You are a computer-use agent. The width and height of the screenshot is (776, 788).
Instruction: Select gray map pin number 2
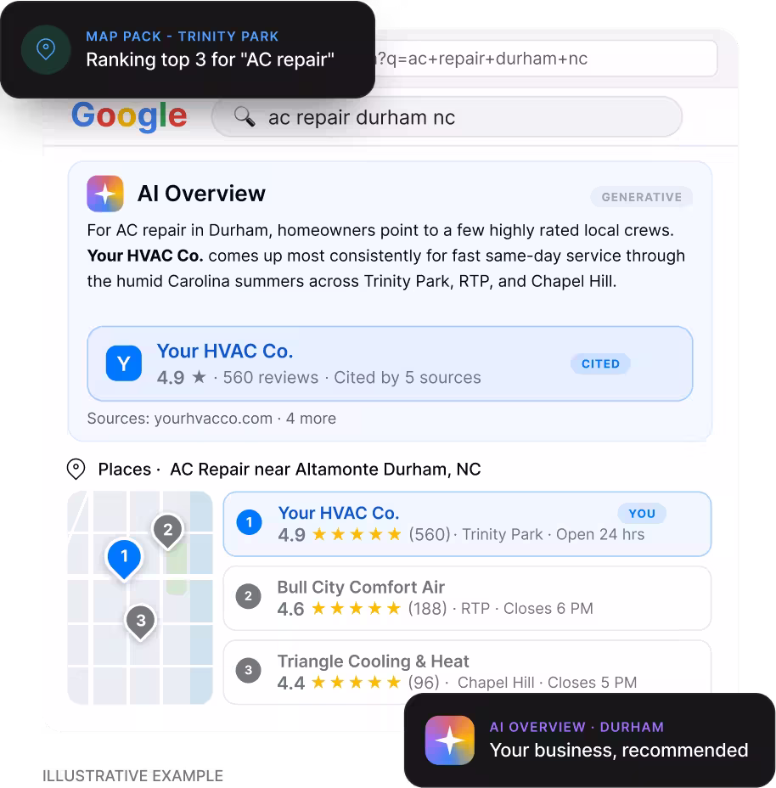pos(168,532)
